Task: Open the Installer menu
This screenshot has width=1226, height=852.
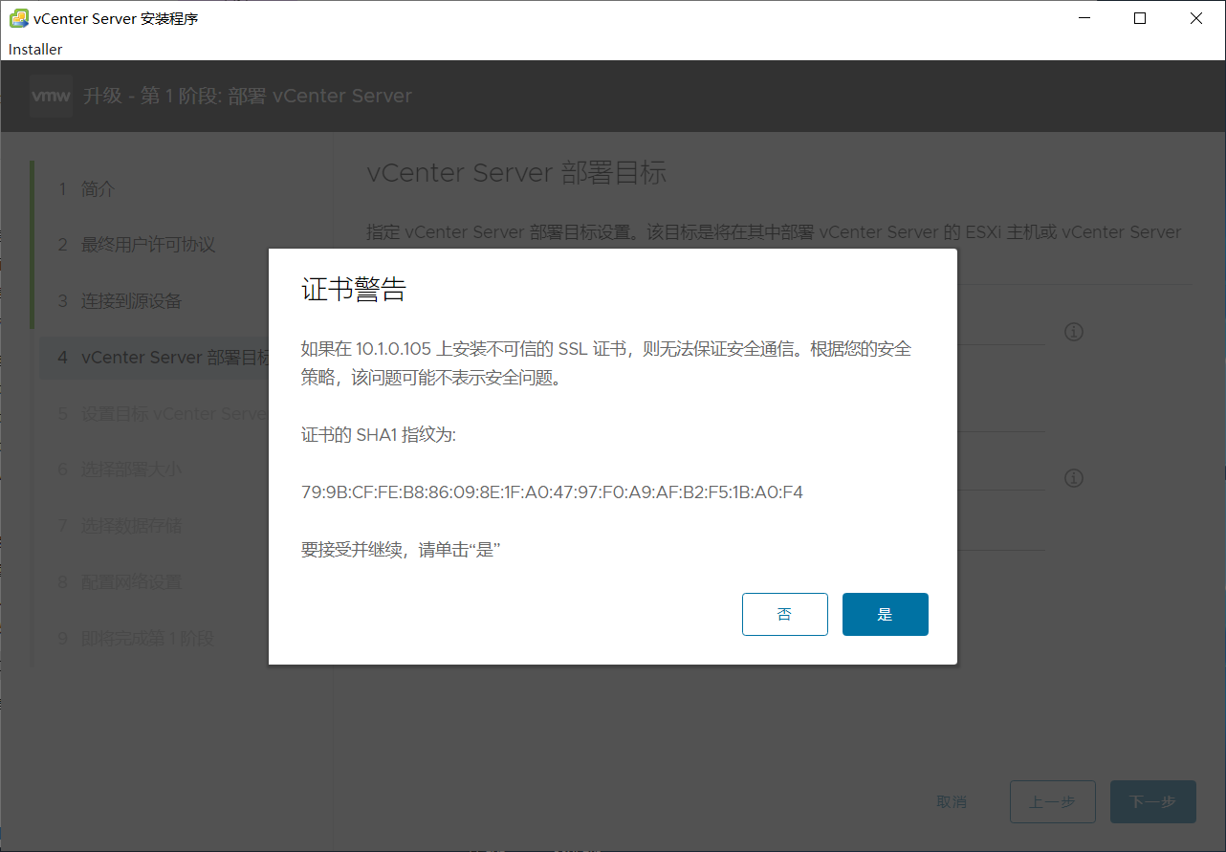Action: 34,49
